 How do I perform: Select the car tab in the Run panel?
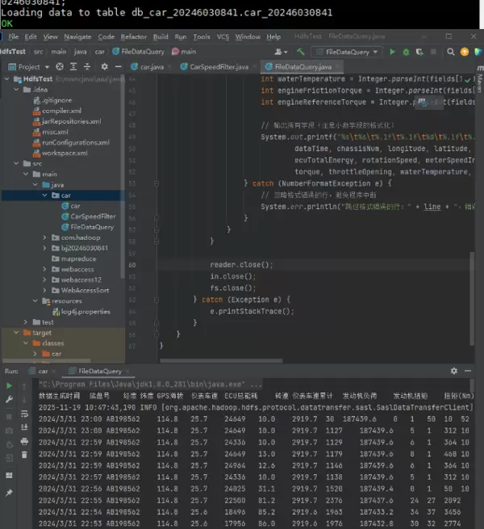click(42, 372)
